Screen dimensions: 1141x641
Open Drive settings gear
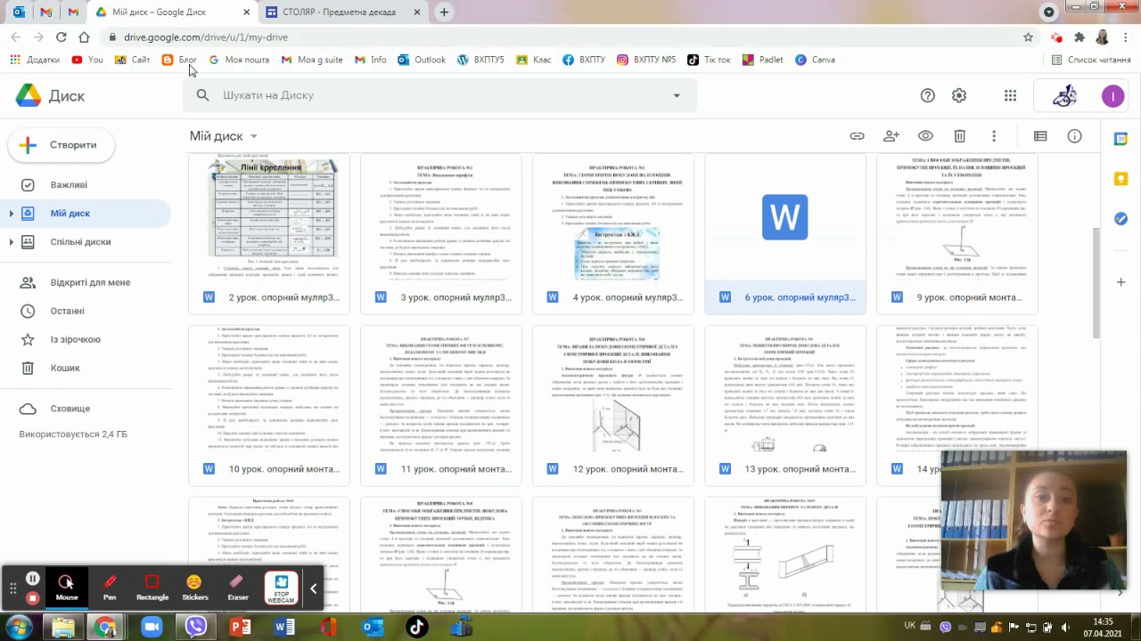959,95
